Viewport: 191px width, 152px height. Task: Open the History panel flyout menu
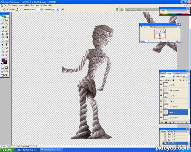(x=189, y=131)
